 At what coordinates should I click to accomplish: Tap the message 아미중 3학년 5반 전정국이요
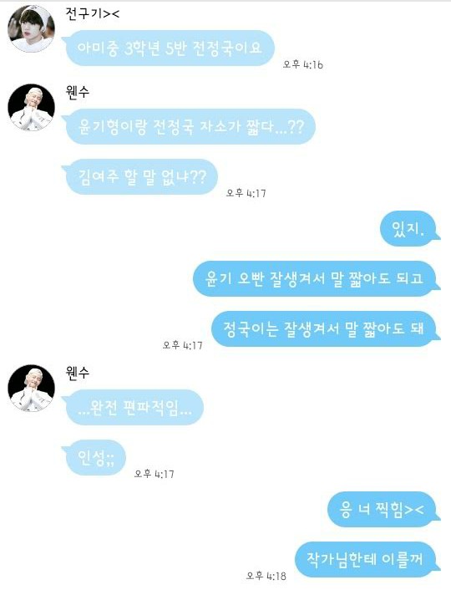(168, 48)
